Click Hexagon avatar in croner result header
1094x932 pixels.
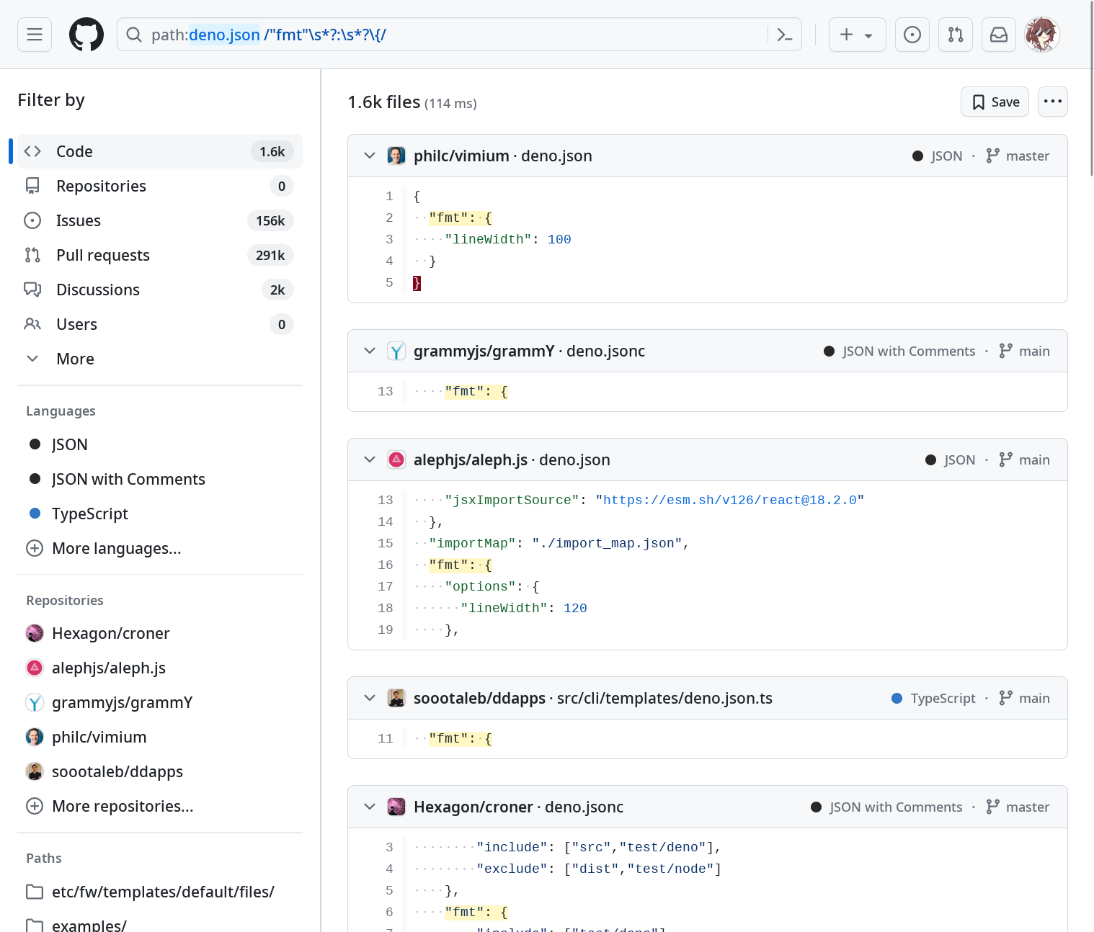(x=396, y=807)
